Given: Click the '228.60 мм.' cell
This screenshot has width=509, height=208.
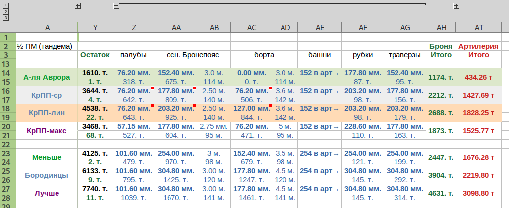Looking at the screenshot, I should (363, 126).
